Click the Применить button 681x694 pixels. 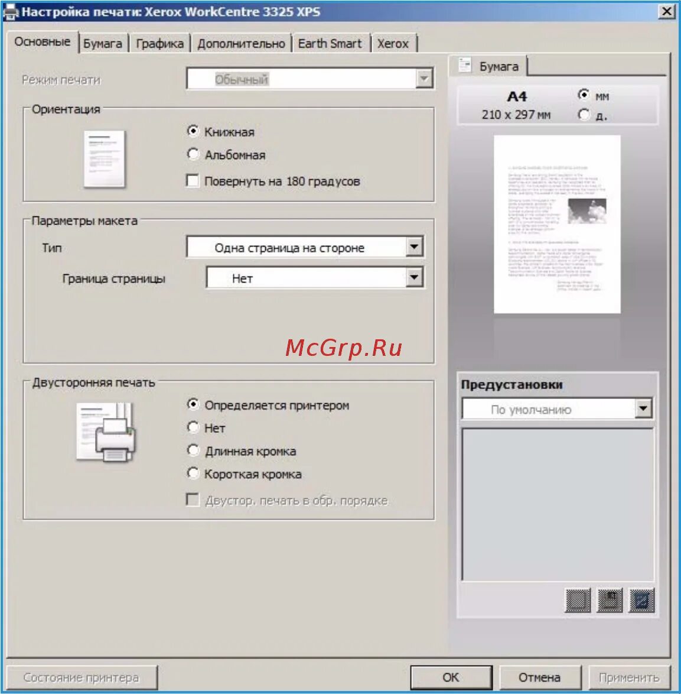pos(629,677)
